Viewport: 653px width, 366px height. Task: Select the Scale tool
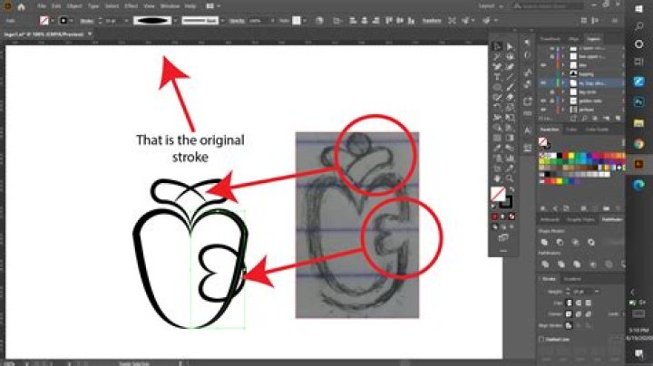click(x=510, y=107)
